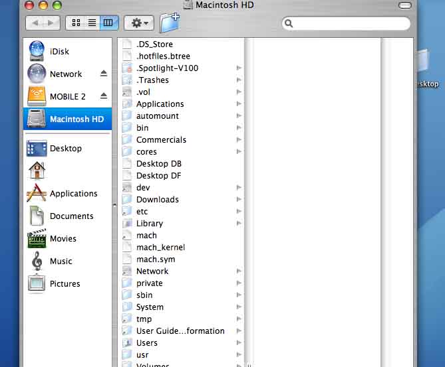445x367 pixels.
Task: Open Desktop from the sidebar
Action: click(68, 149)
